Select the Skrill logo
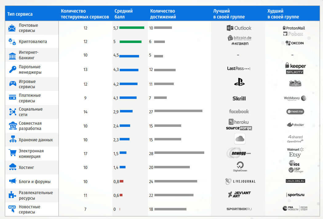Screen dimensions: 323x219 coord(239,99)
